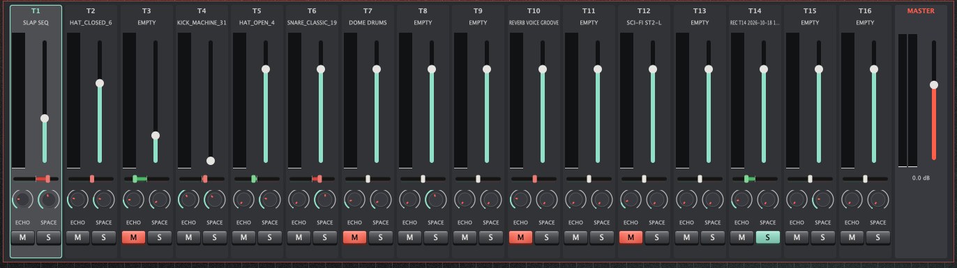
Task: Click the T10 pan slider handle
Action: [x=535, y=179]
